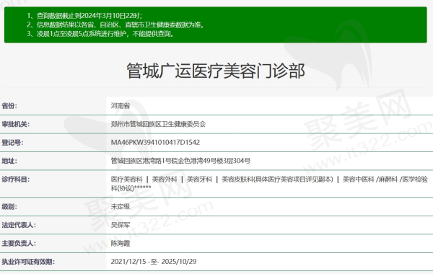Select validity period 2021/12/15 -至- 2025/10/29

click(x=154, y=262)
